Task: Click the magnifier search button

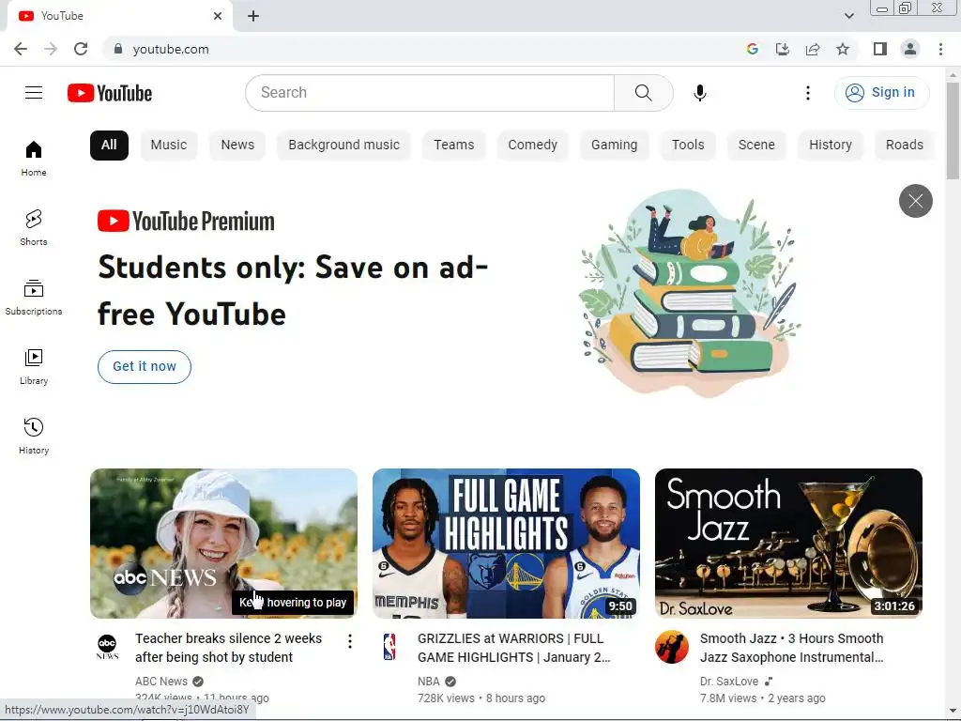Action: pyautogui.click(x=644, y=93)
